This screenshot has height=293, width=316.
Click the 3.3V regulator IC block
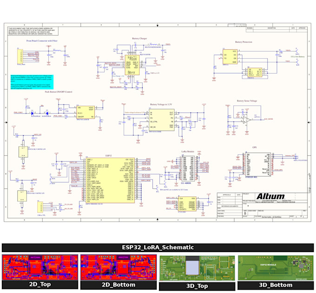161,120
